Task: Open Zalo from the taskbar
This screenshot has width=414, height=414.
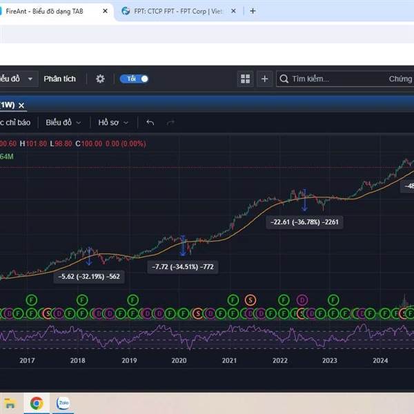Action: 63,403
